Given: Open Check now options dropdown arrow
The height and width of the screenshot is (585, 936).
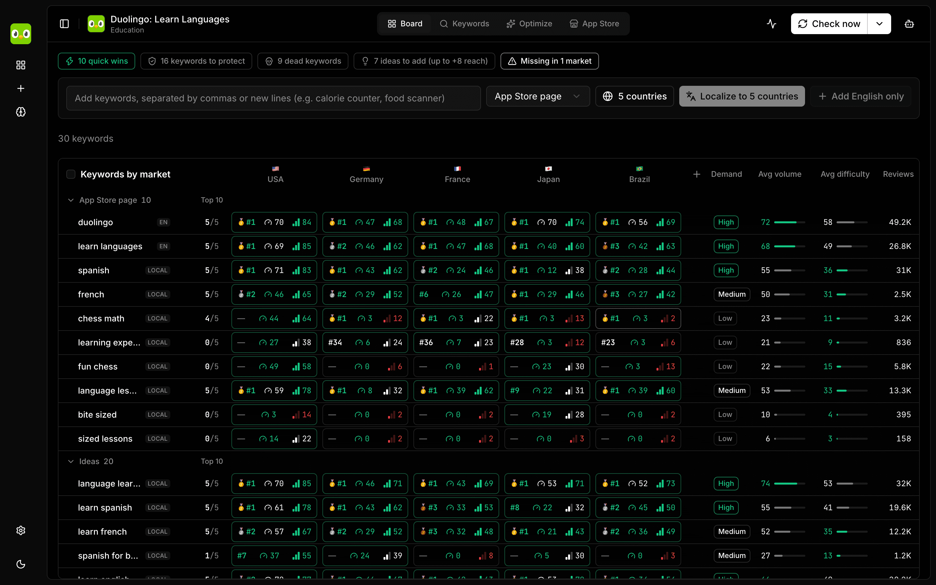Looking at the screenshot, I should tap(879, 24).
